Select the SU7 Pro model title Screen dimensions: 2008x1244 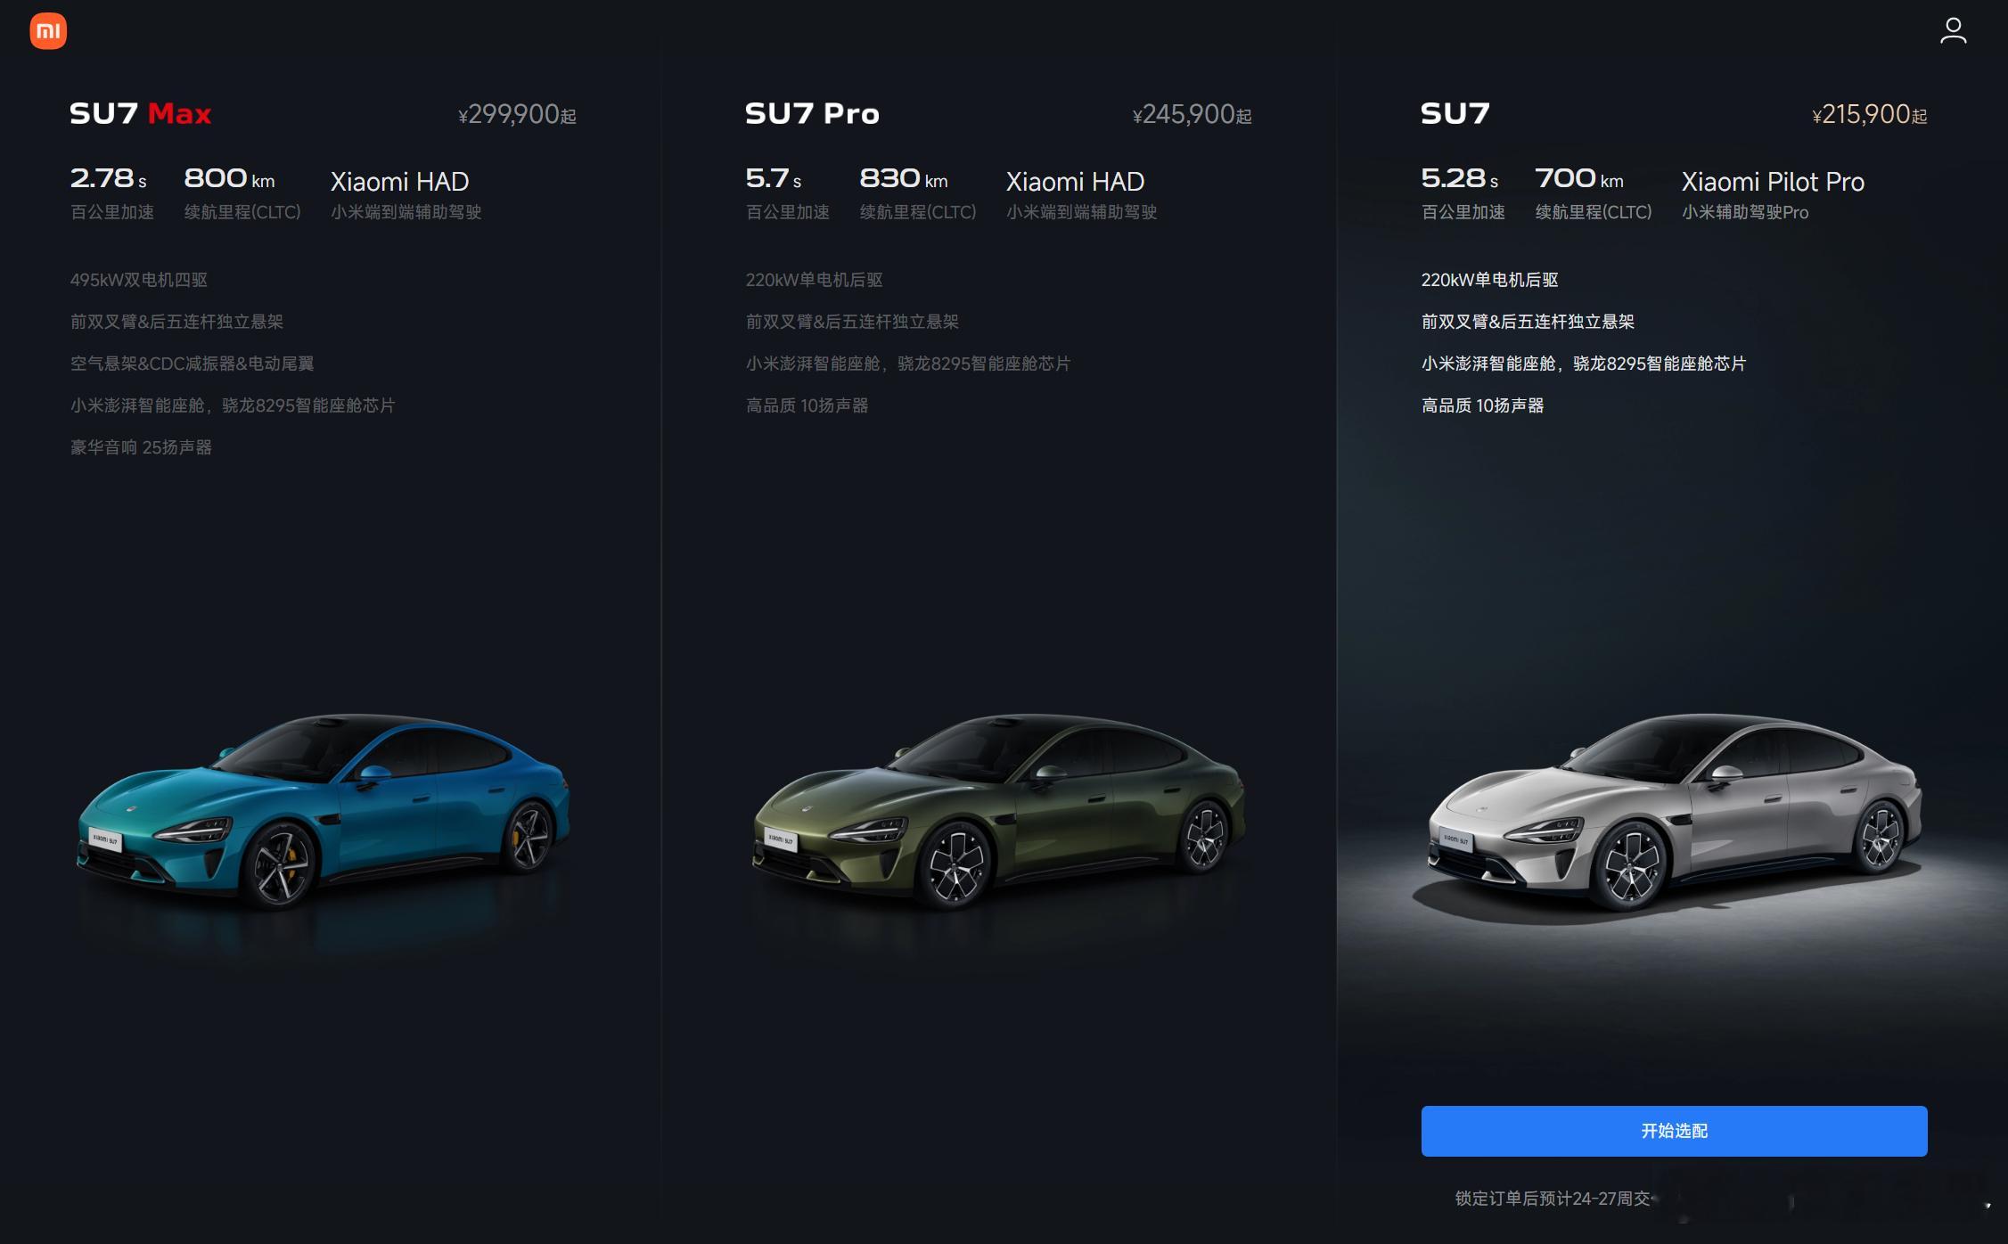pyautogui.click(x=812, y=113)
